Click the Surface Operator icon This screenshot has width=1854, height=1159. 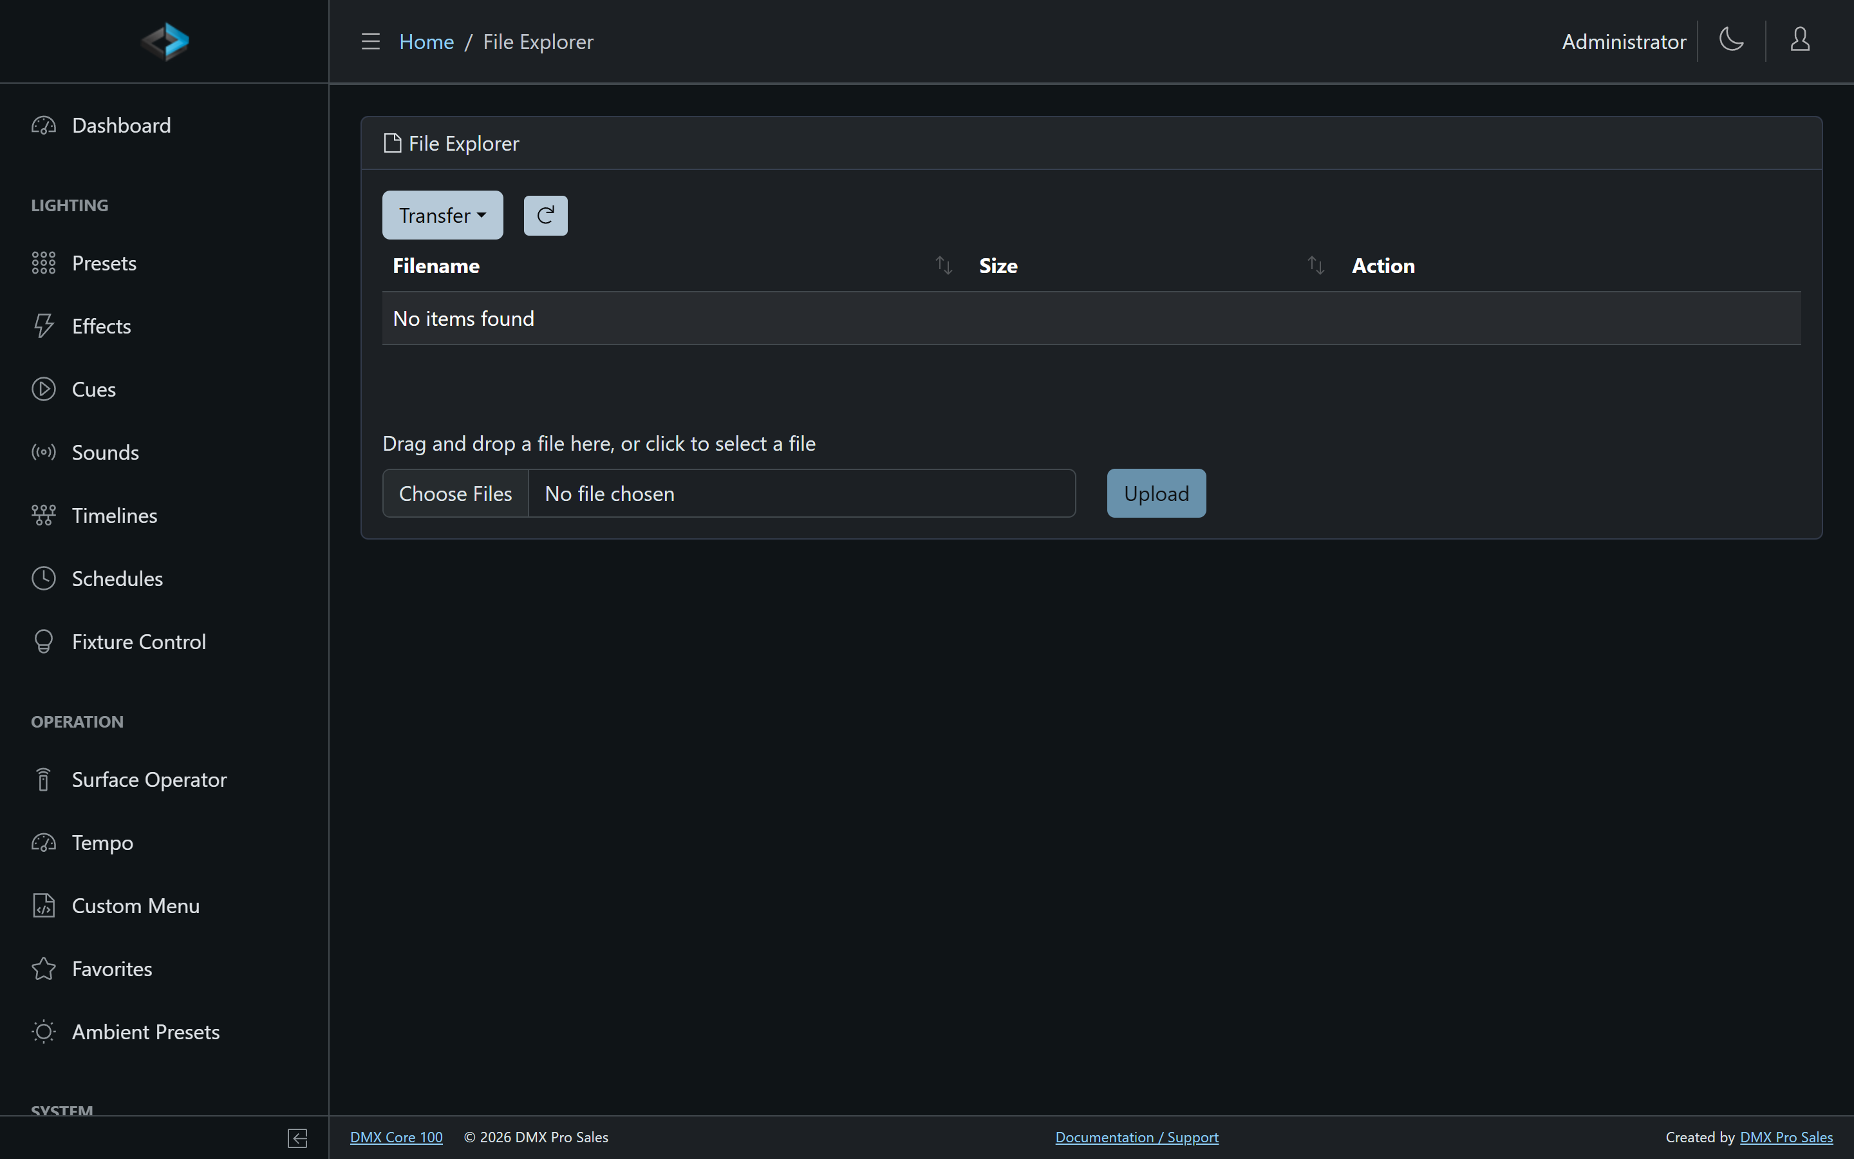tap(44, 780)
